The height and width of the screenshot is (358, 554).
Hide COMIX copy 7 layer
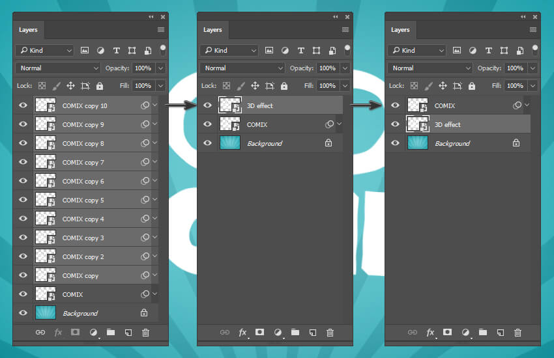[23, 161]
